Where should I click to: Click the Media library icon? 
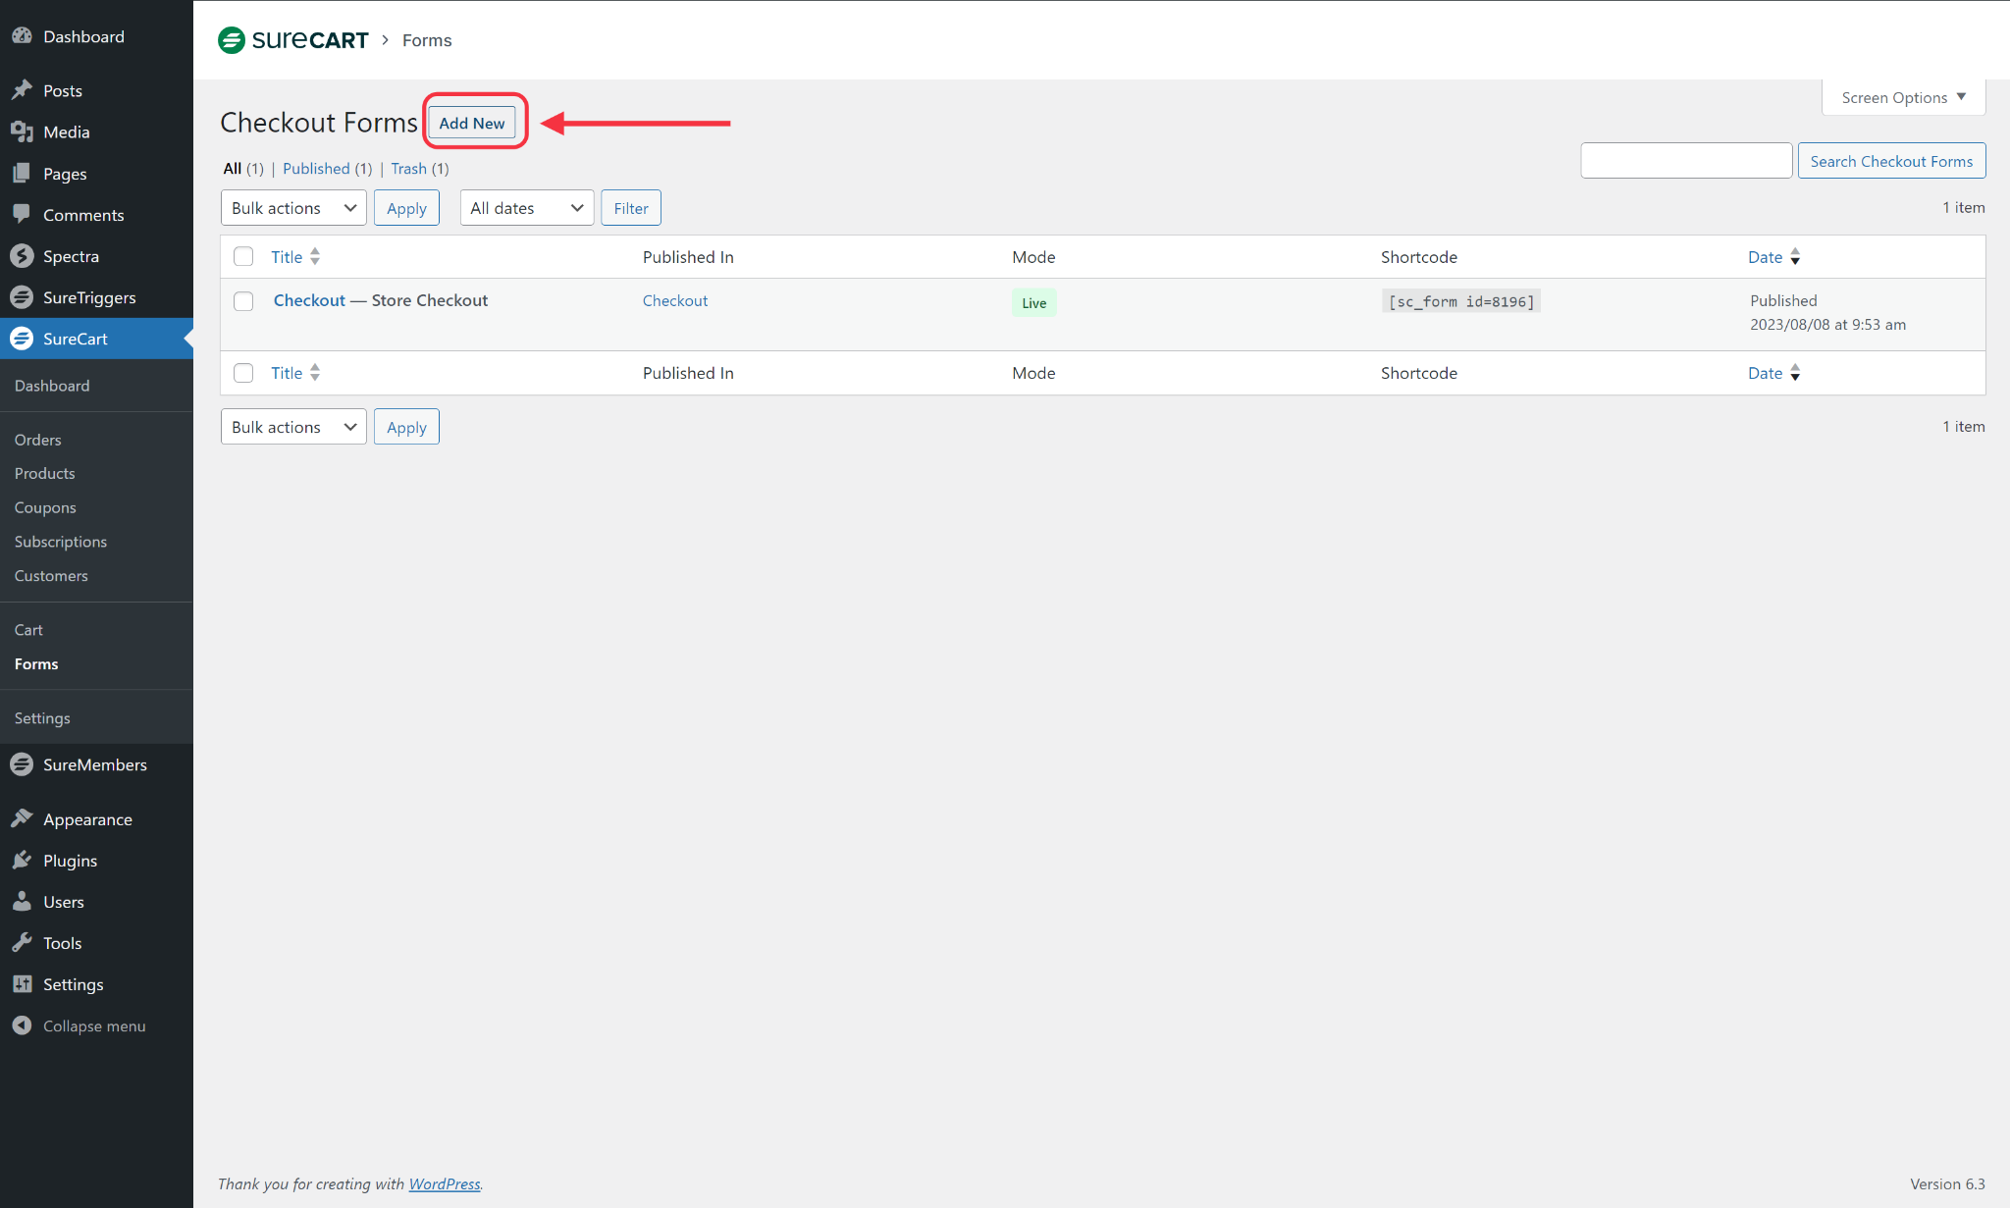click(22, 131)
